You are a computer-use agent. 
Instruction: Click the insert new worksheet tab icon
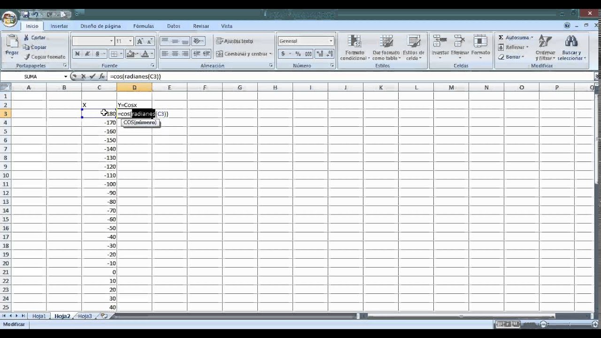104,316
